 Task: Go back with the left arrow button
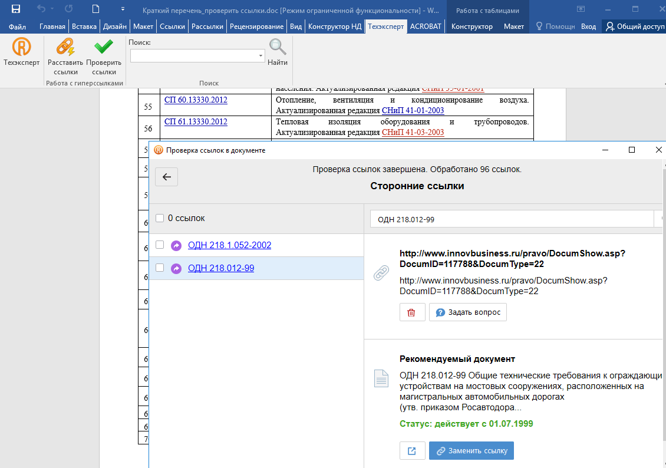pyautogui.click(x=166, y=177)
